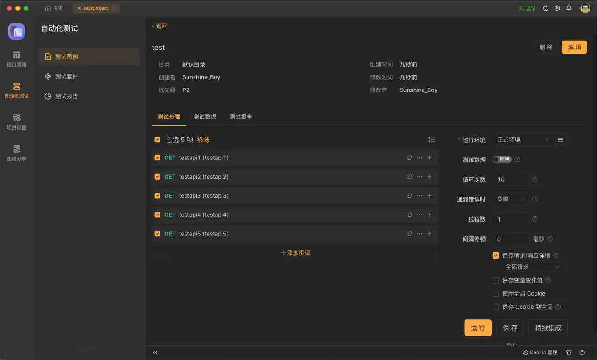Click the shirt theme icon in the status bar

pyautogui.click(x=569, y=353)
